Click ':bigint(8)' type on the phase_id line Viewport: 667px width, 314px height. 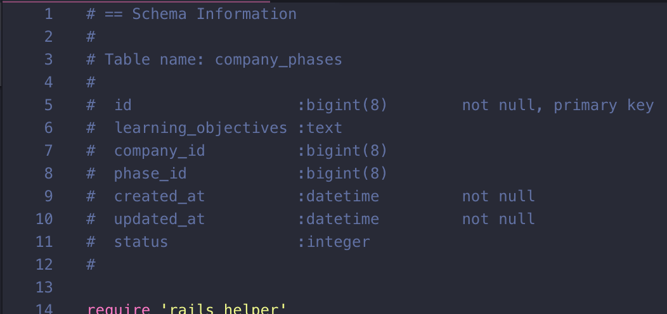point(342,173)
